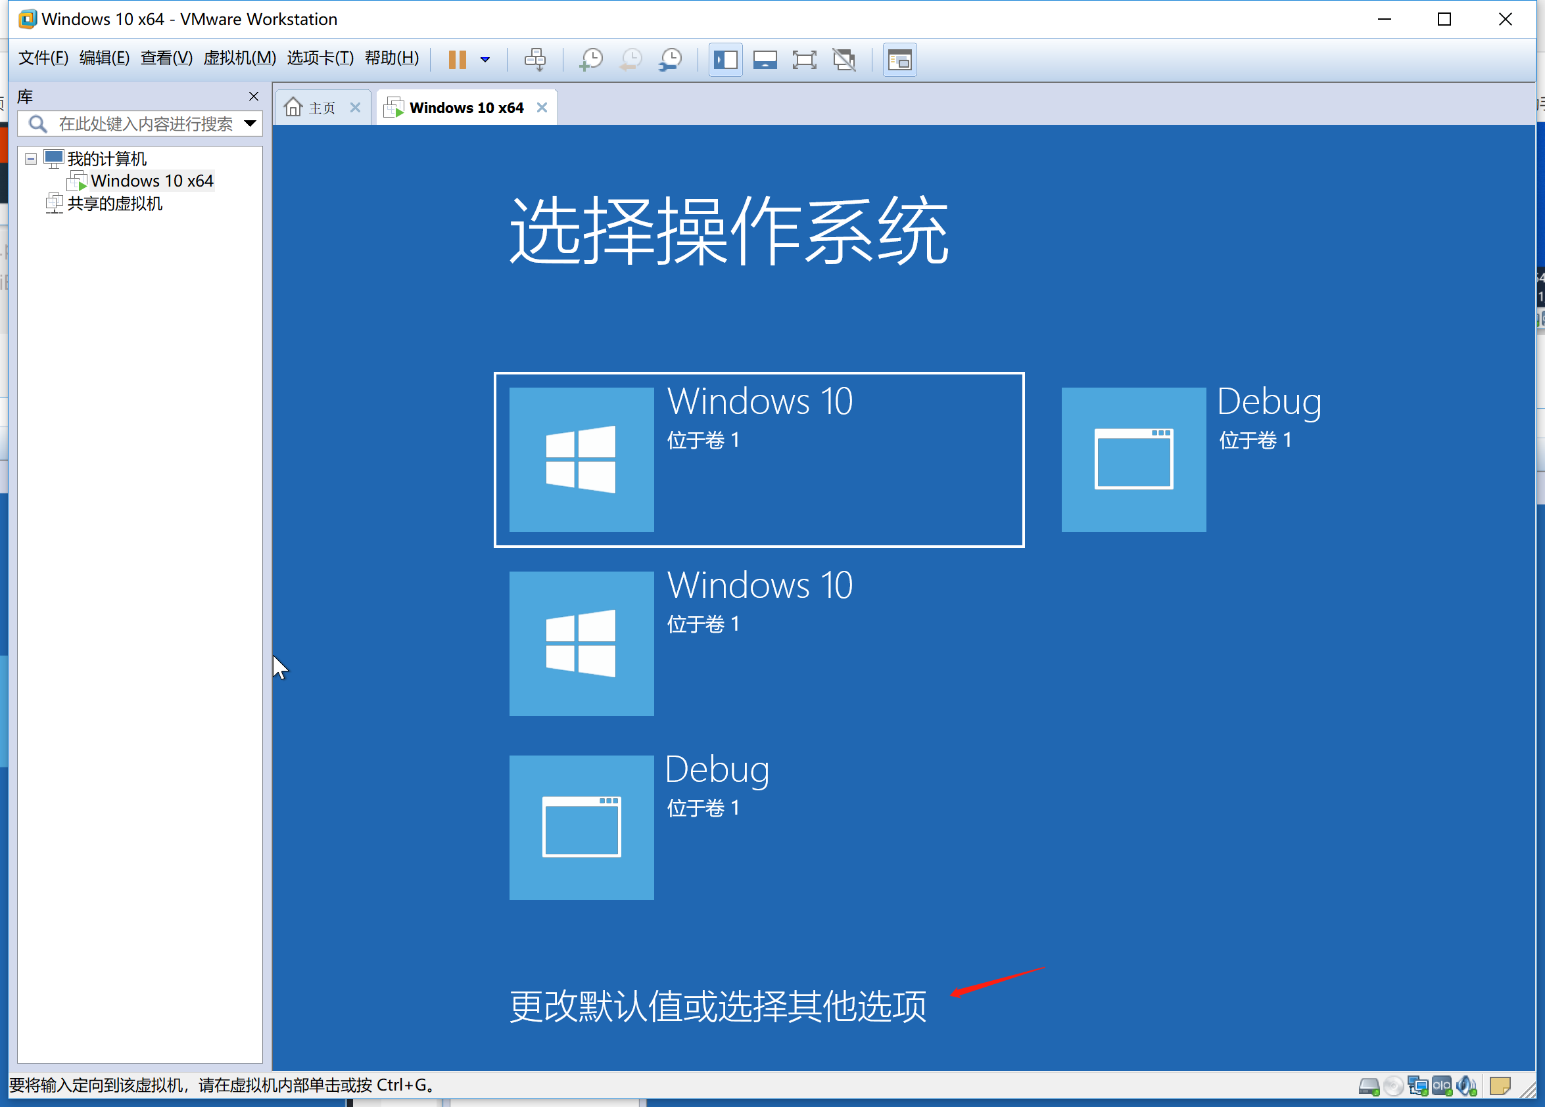1545x1107 pixels.
Task: Click 更改默认值或选择其他选项 link
Action: pyautogui.click(x=717, y=1006)
